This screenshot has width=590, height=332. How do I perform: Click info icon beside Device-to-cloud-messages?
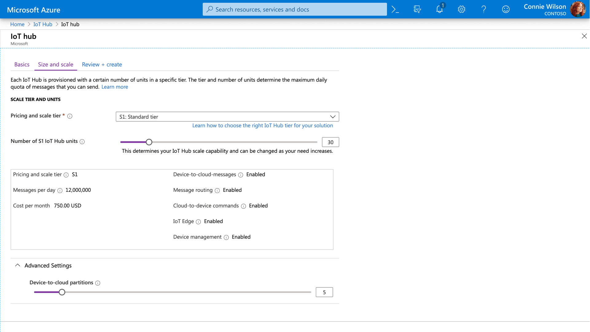pos(241,175)
